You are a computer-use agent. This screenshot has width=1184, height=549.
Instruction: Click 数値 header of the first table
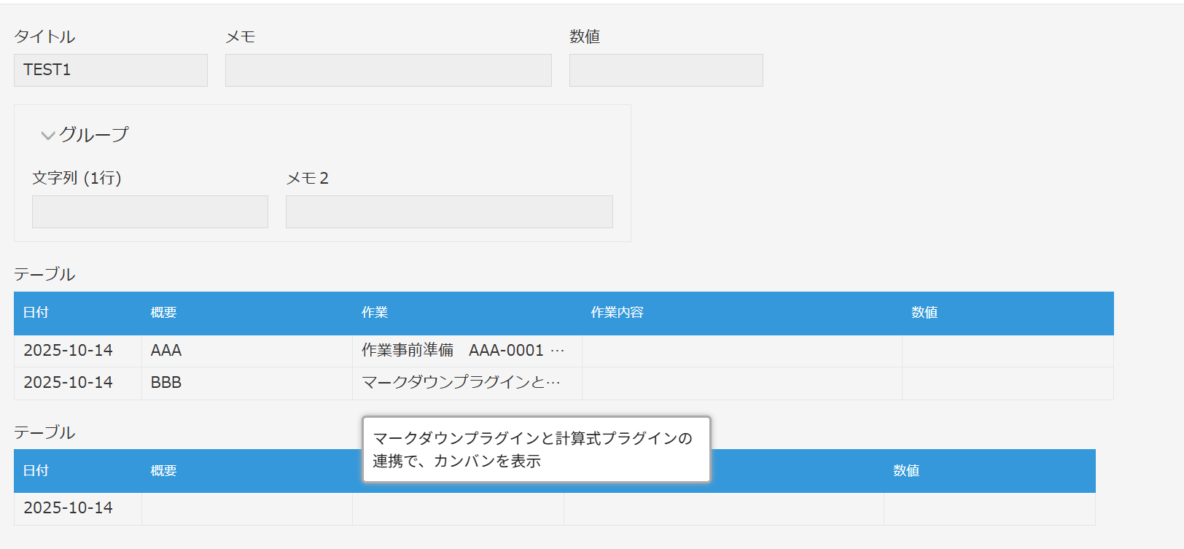924,313
